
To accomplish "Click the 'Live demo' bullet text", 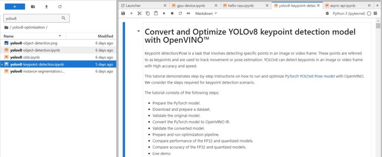I will tap(162, 154).
